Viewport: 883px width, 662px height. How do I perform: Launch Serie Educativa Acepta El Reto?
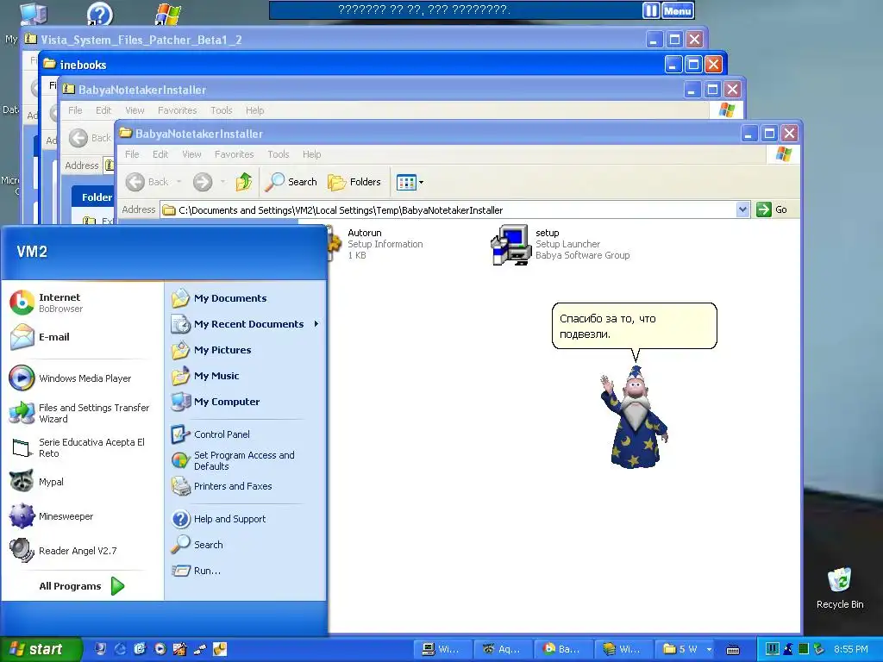tap(84, 447)
